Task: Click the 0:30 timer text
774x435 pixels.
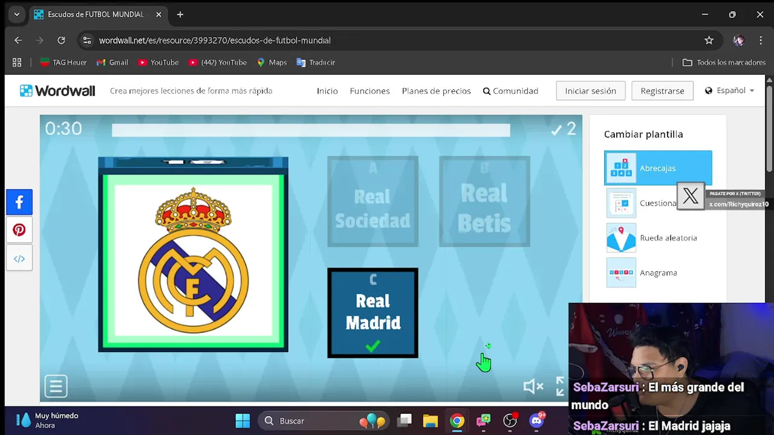Action: [x=63, y=128]
